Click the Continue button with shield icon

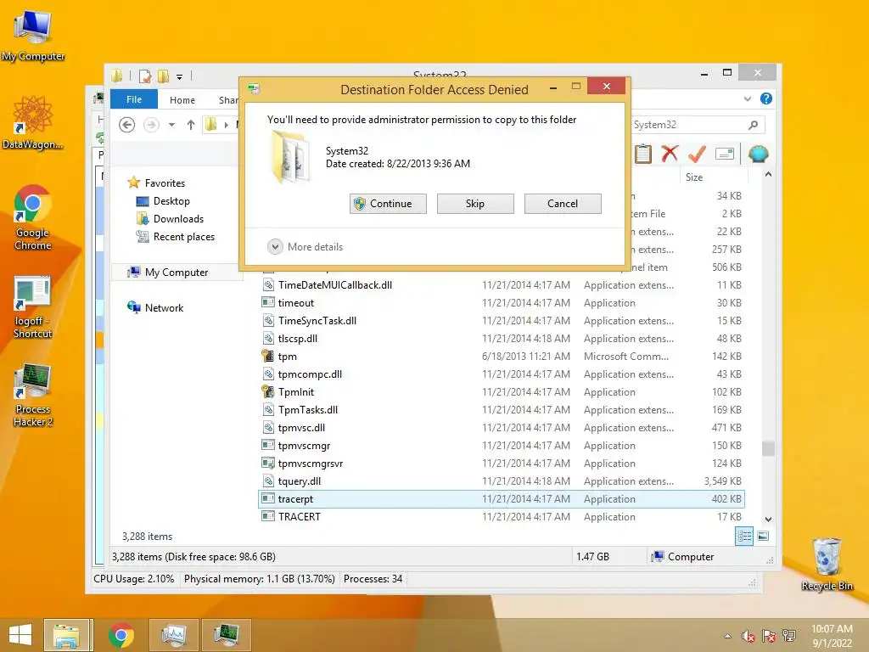coord(388,204)
